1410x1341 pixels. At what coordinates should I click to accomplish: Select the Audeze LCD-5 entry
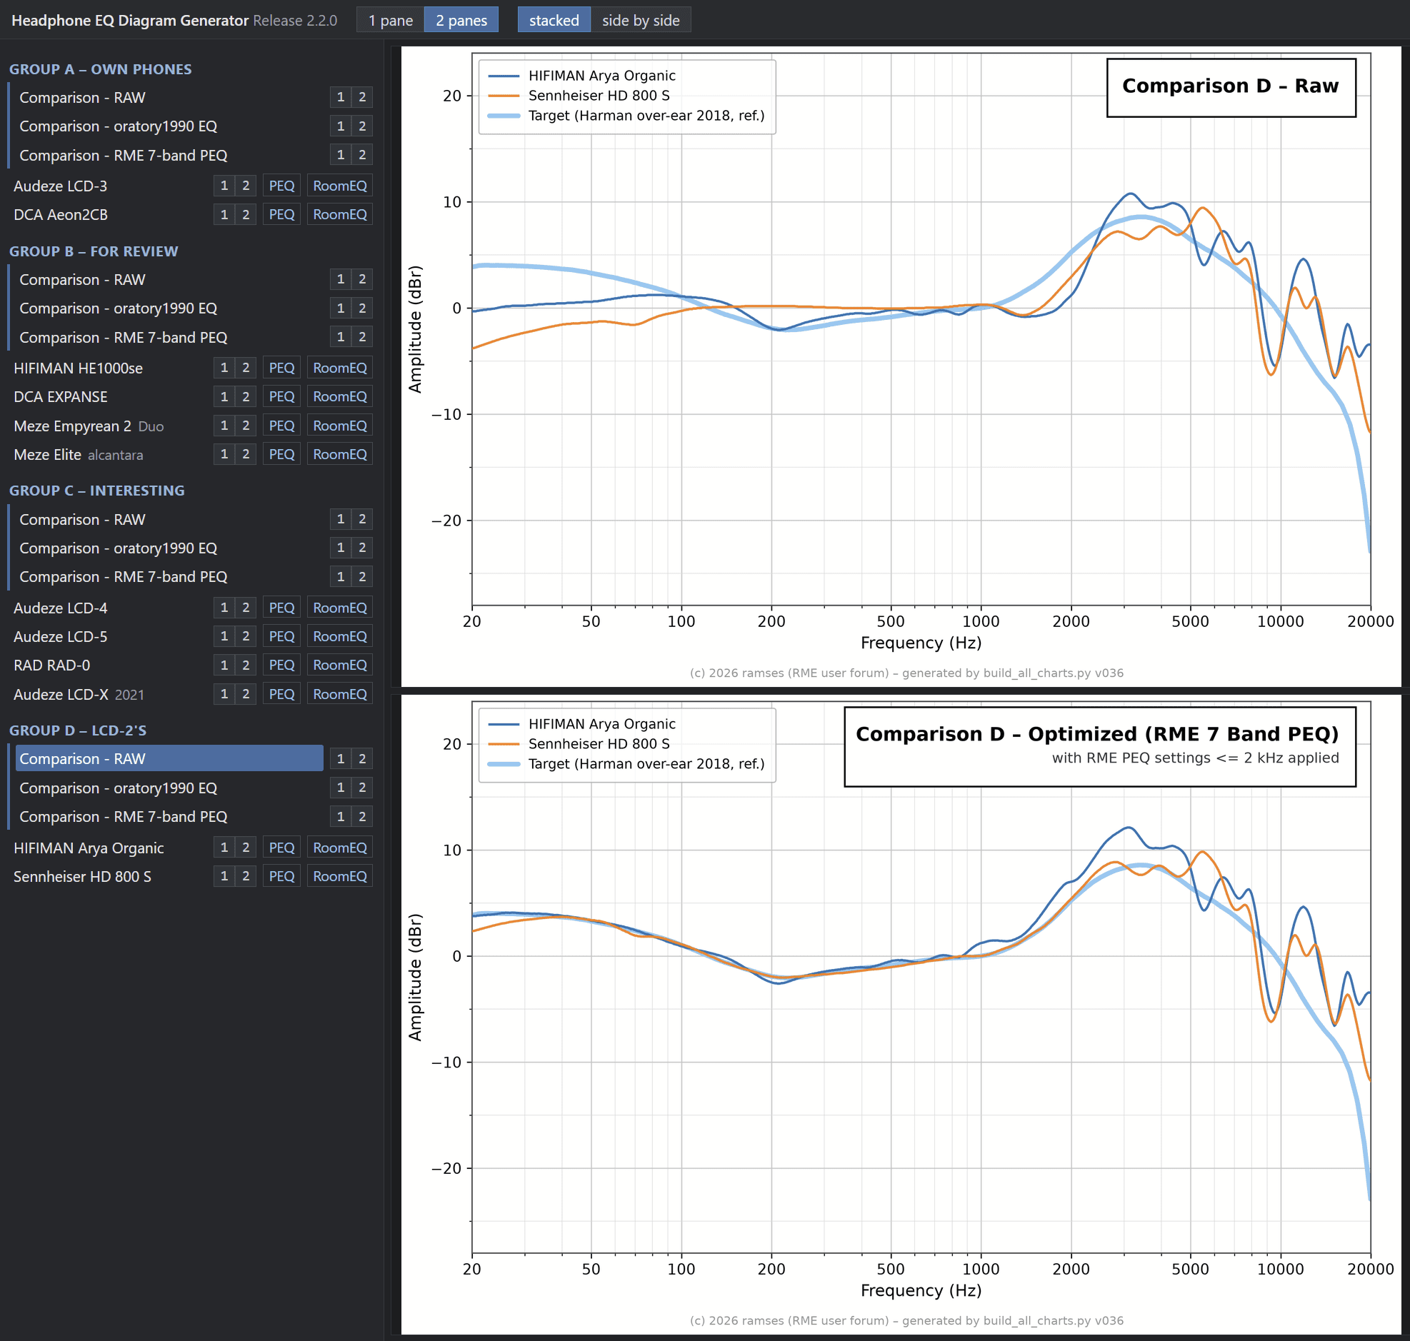pyautogui.click(x=60, y=637)
